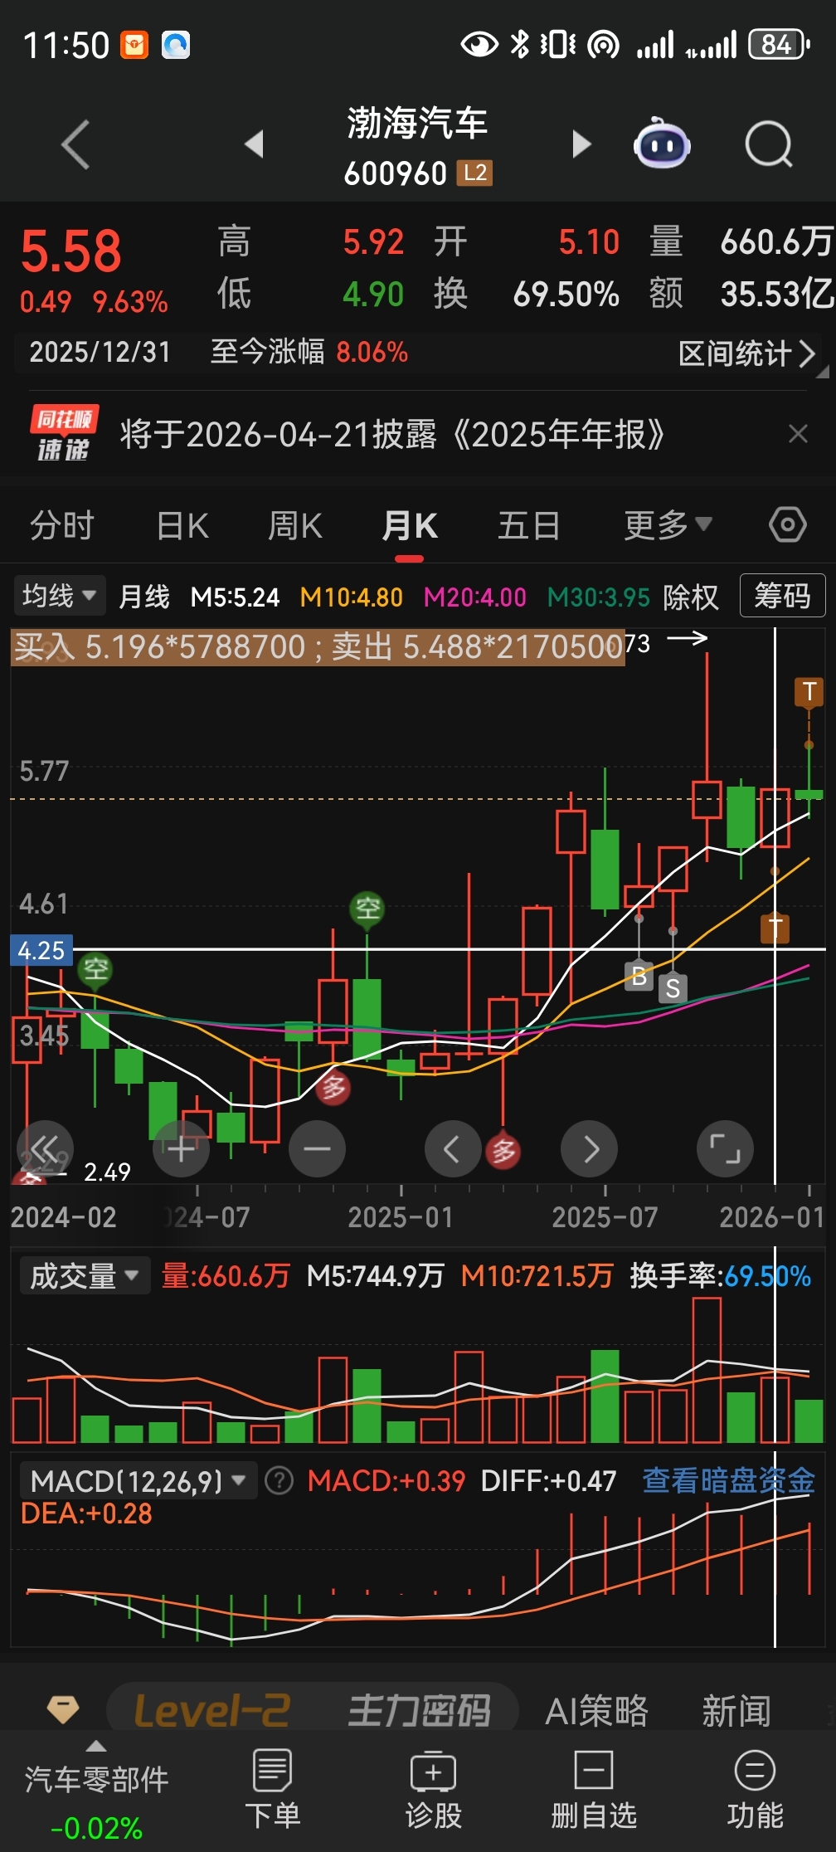The height and width of the screenshot is (1852, 836).
Task: Switch to 日K chart tab
Action: (x=182, y=525)
